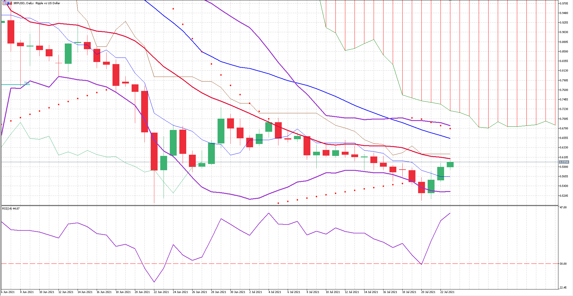Select the current price tag 0.5994

pos(564,162)
